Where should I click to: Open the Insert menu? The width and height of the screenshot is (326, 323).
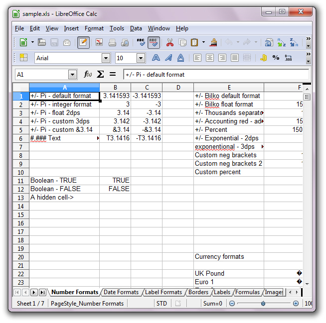[71, 28]
